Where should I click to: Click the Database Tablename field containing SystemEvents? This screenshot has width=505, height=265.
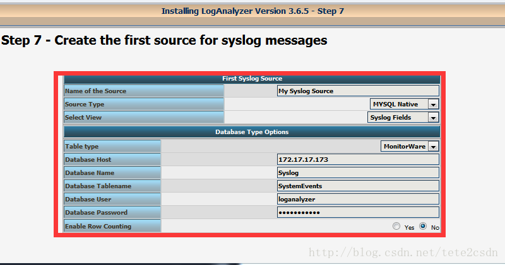pyautogui.click(x=358, y=186)
